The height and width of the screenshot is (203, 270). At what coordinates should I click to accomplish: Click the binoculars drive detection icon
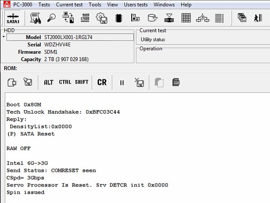click(x=36, y=18)
